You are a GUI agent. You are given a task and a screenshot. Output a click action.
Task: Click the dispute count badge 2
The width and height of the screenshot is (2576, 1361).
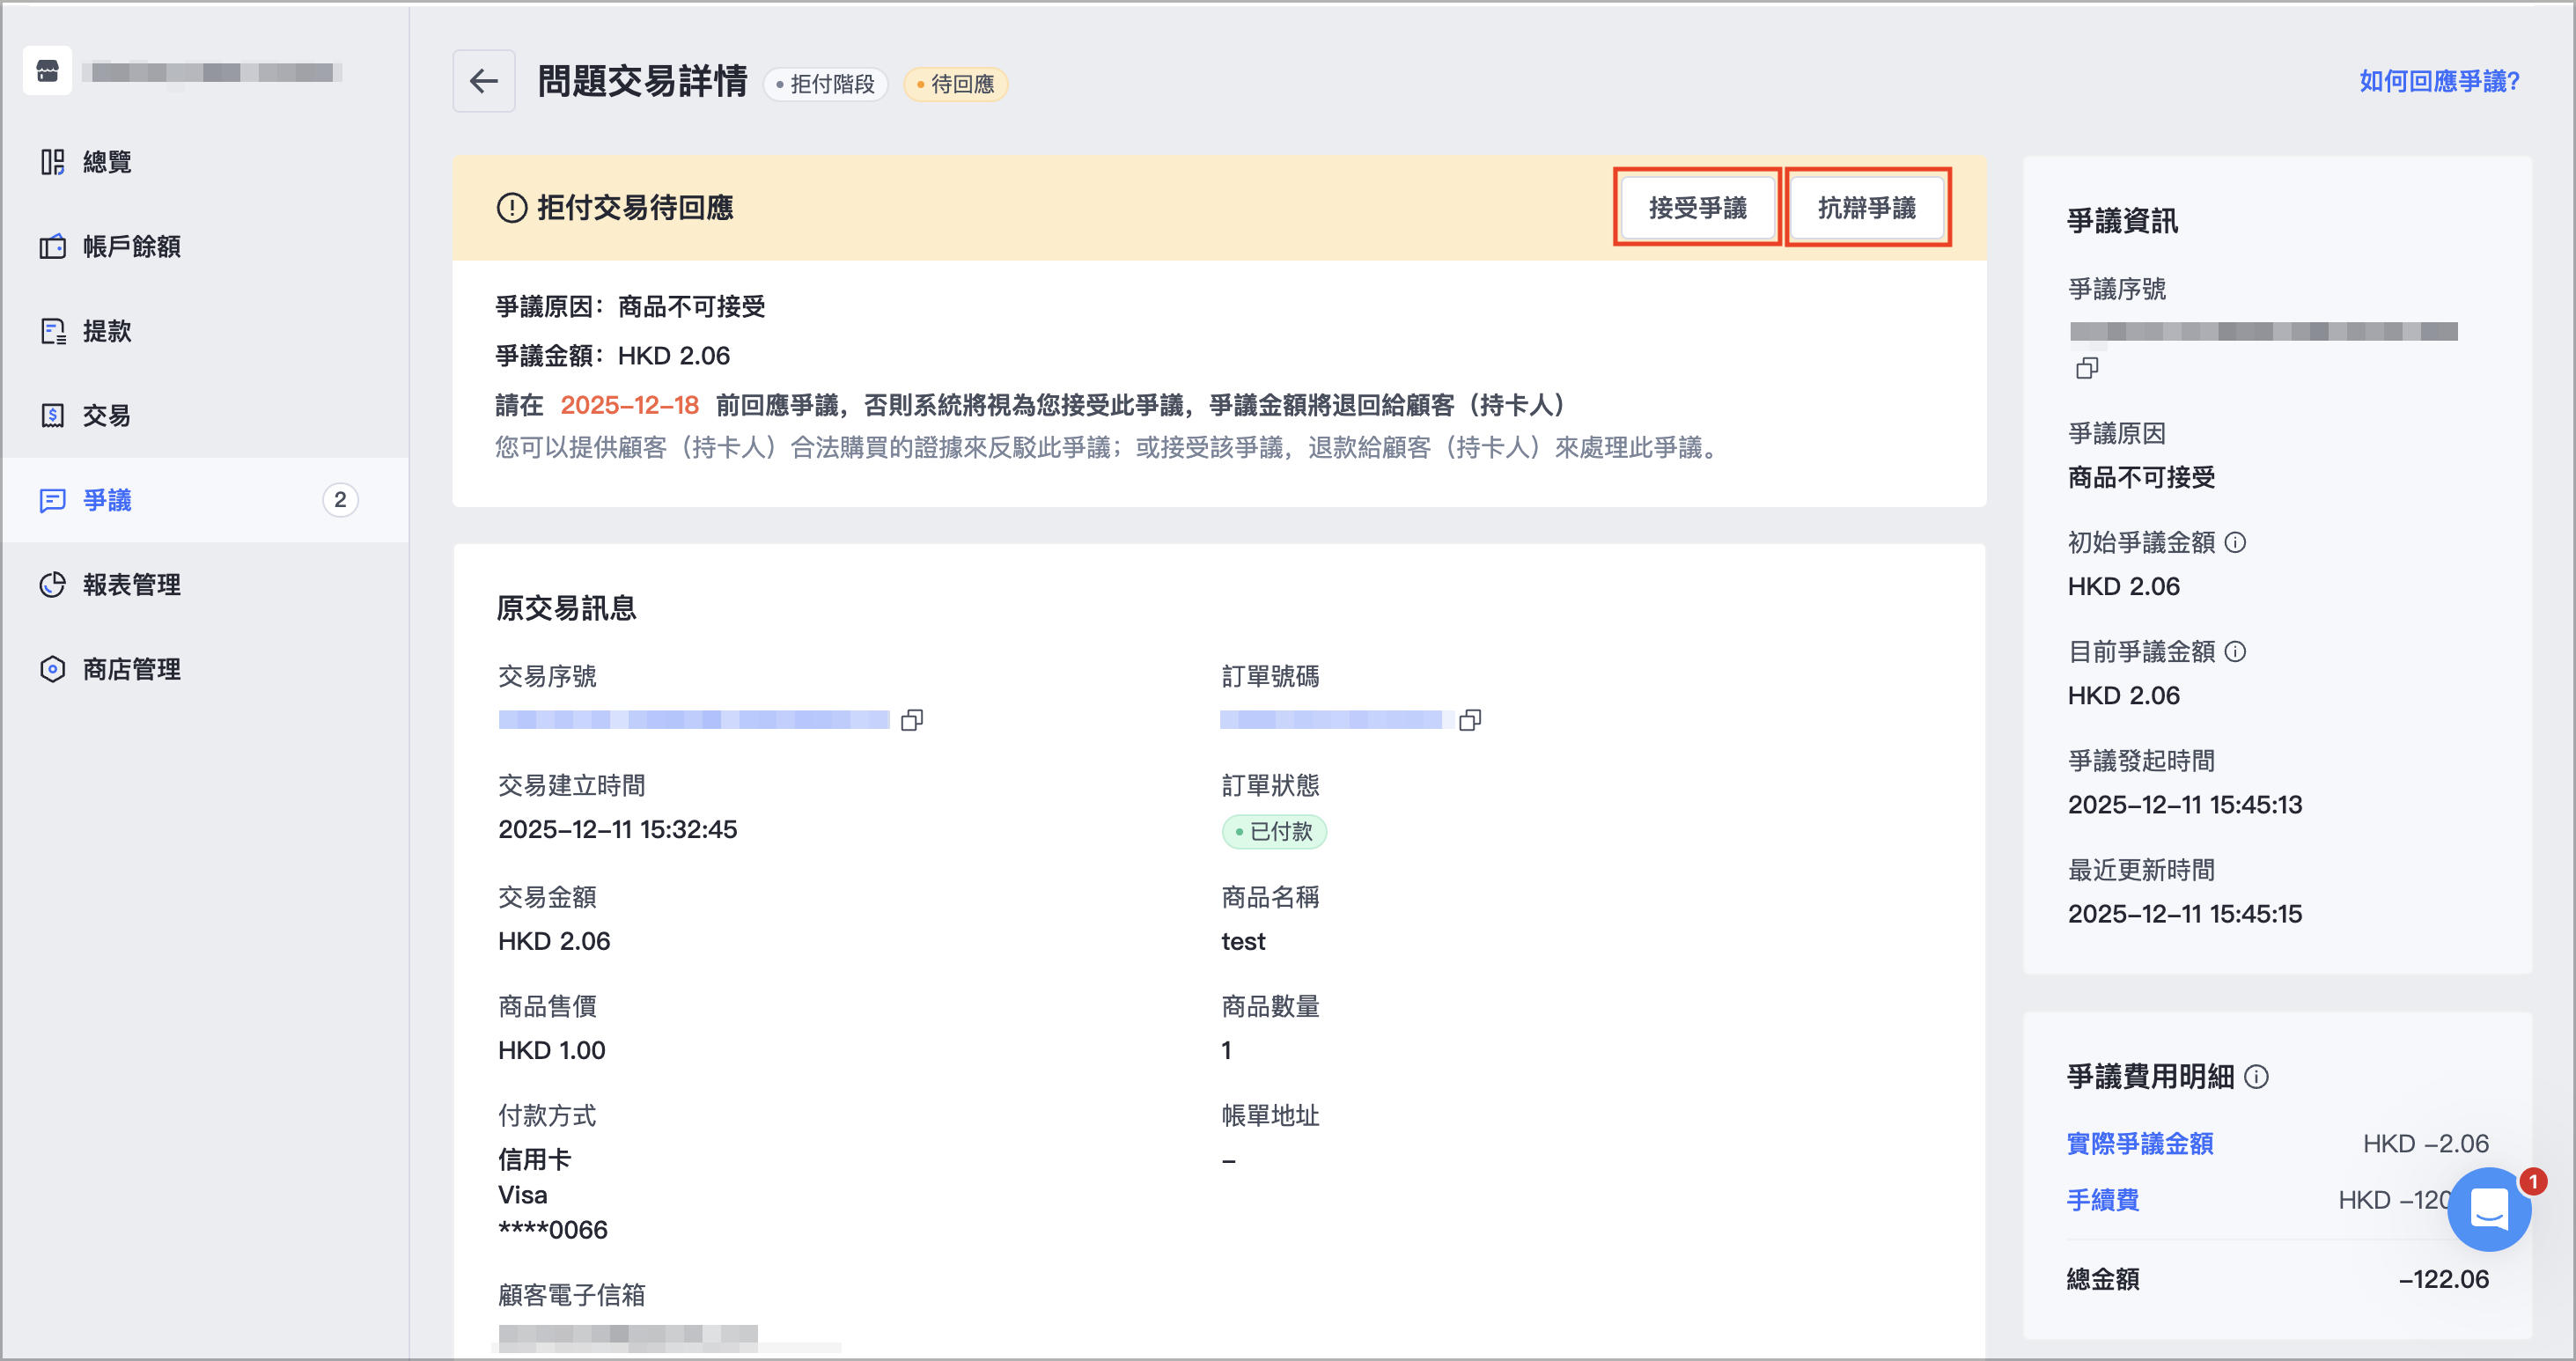tap(340, 500)
